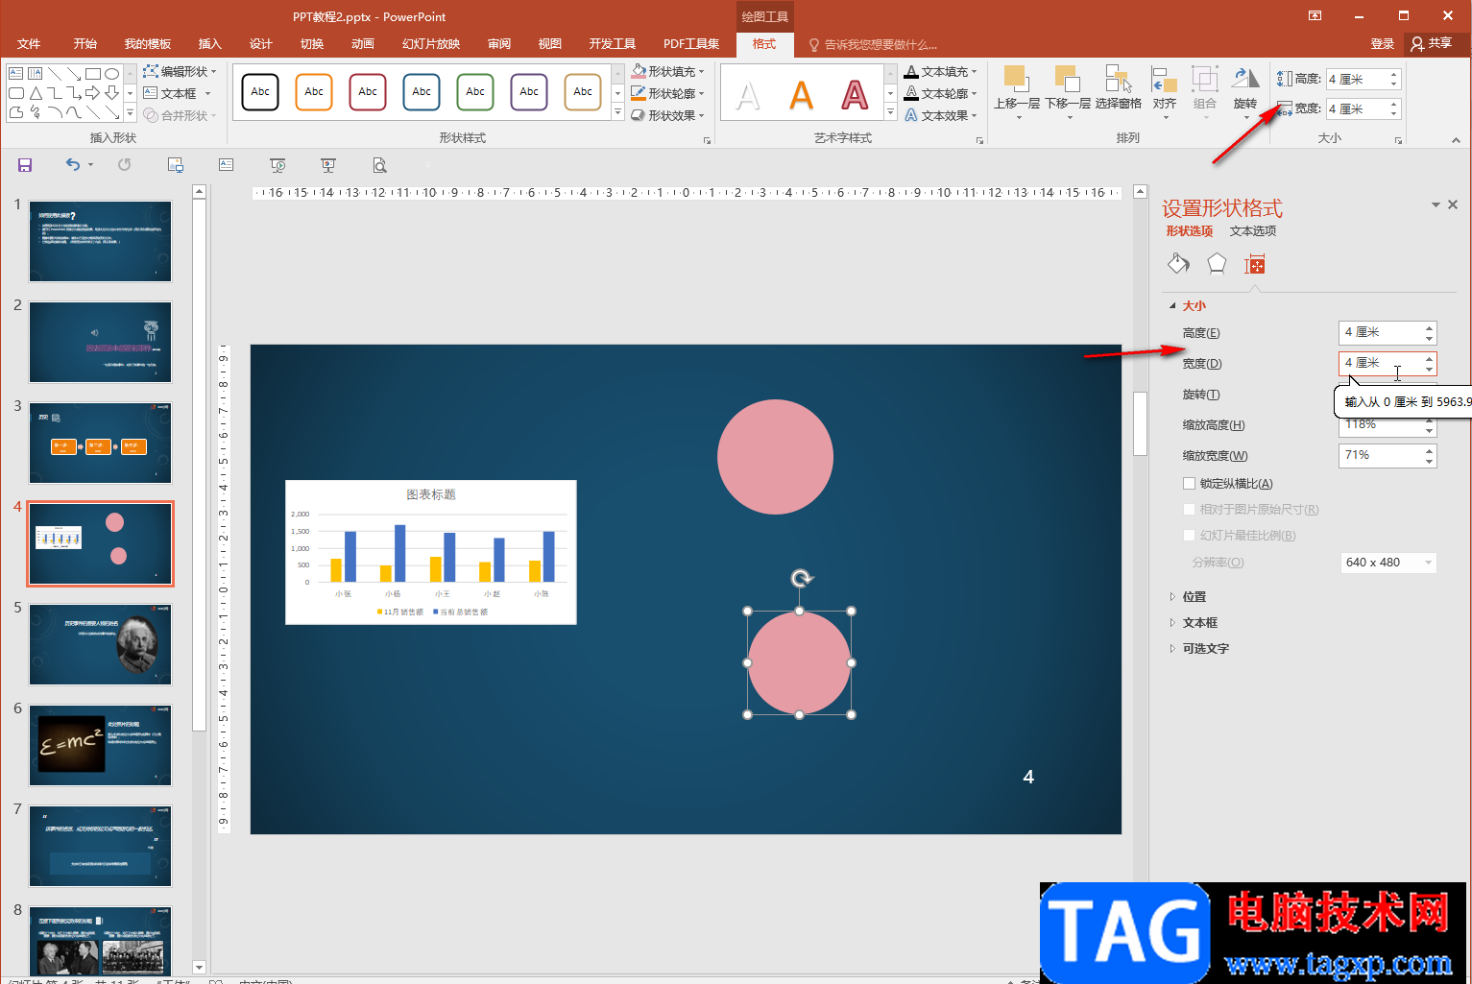Select the oval shape in Insert Shapes gallery
The width and height of the screenshot is (1472, 984).
point(112,74)
